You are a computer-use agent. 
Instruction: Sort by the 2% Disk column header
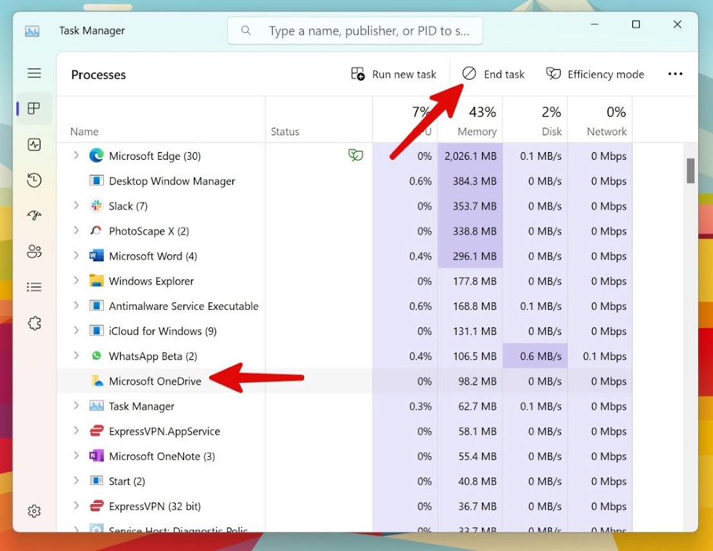[x=535, y=119]
